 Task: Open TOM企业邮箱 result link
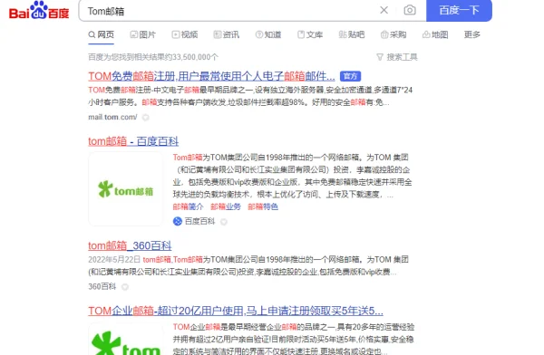(236, 311)
